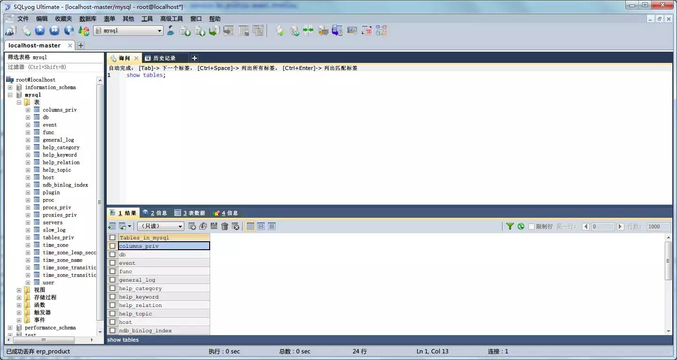
Task: Select the help_keyword table in tree
Action: [x=60, y=155]
